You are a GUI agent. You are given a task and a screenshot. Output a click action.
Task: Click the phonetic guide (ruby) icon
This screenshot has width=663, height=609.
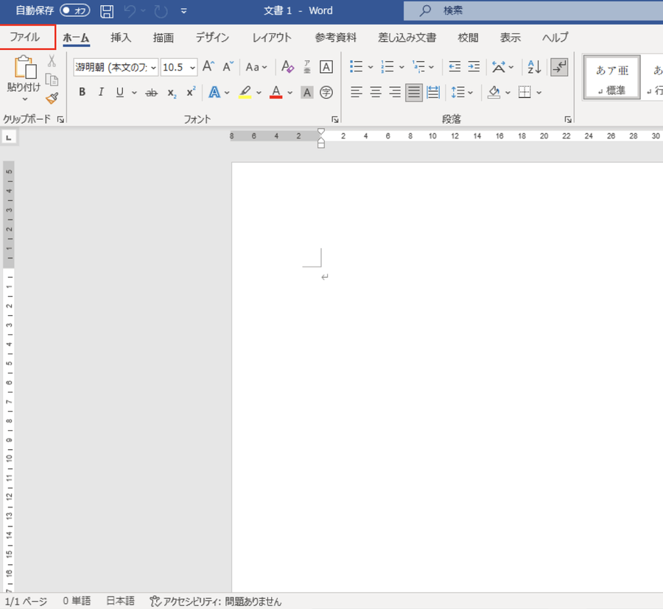[x=307, y=67]
